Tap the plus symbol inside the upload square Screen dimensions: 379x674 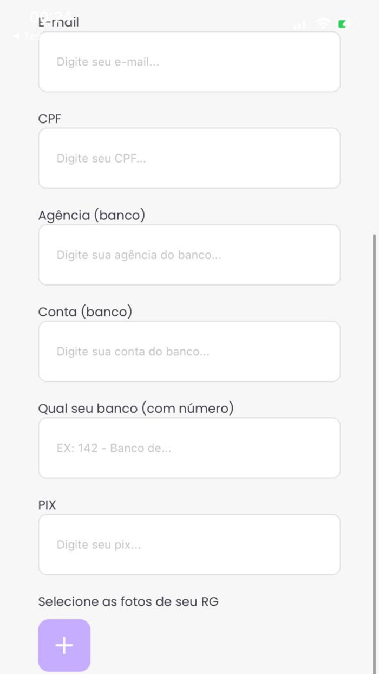point(64,645)
